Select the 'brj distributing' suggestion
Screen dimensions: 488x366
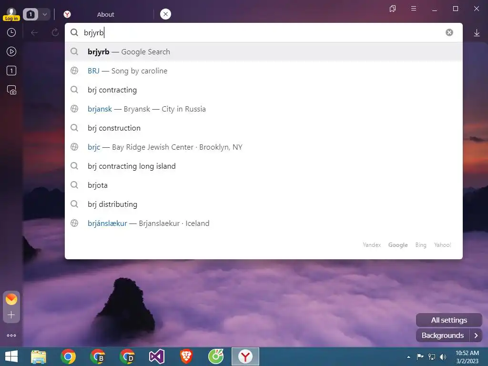pyautogui.click(x=264, y=204)
